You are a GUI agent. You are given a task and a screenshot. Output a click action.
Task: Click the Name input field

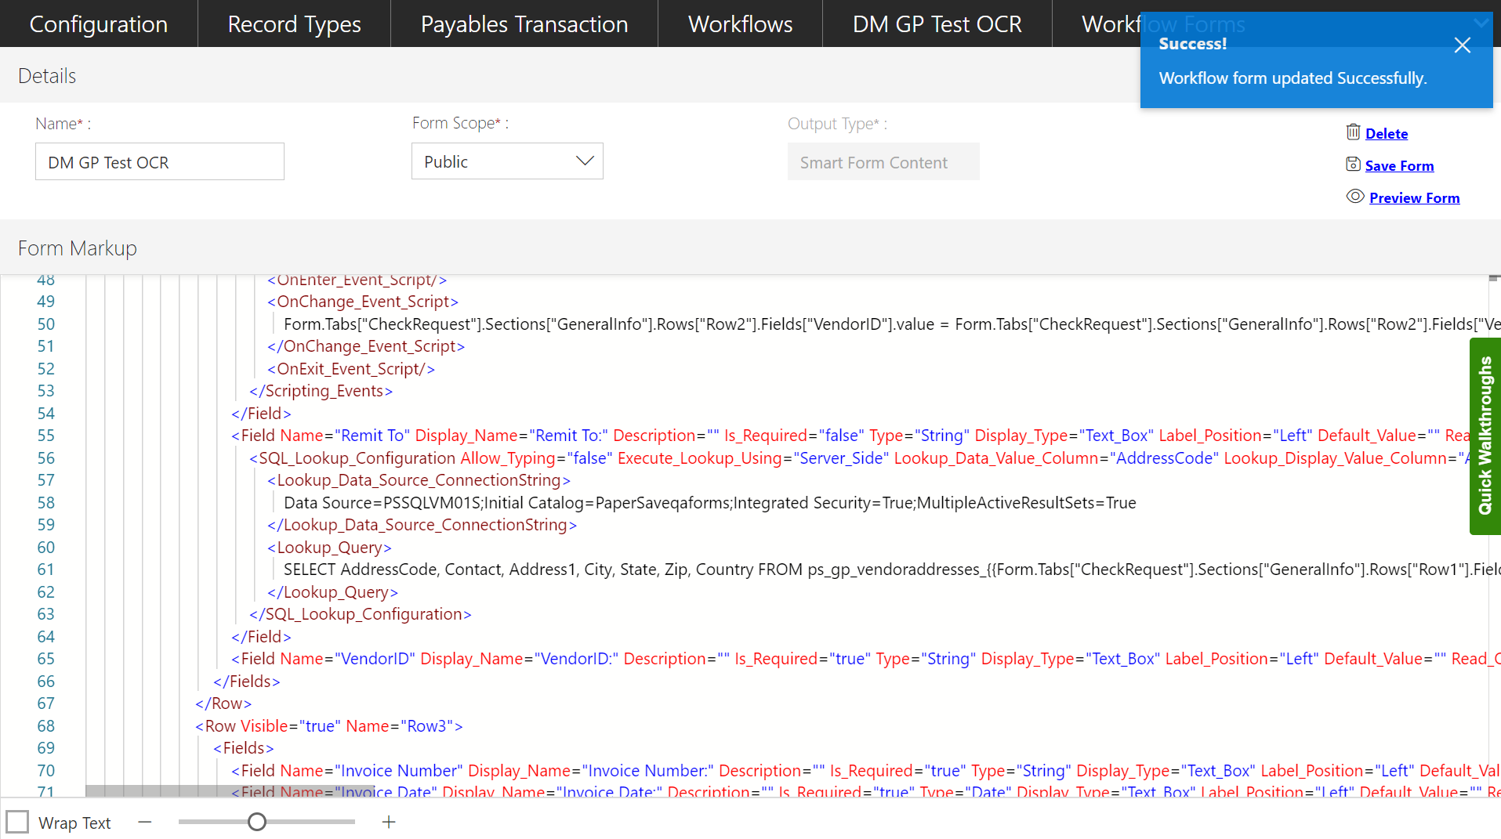(160, 161)
